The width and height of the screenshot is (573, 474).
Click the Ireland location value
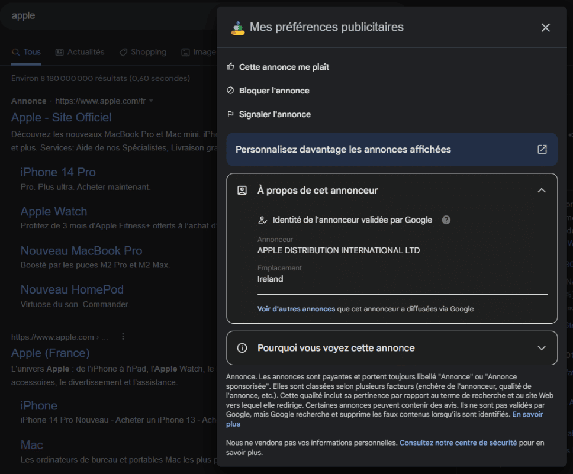point(270,279)
